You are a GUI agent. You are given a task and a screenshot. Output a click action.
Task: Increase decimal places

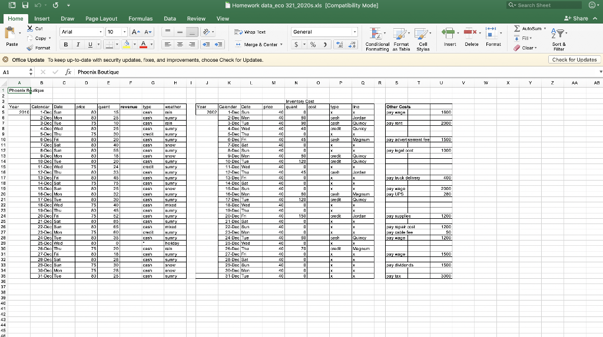[x=340, y=45]
